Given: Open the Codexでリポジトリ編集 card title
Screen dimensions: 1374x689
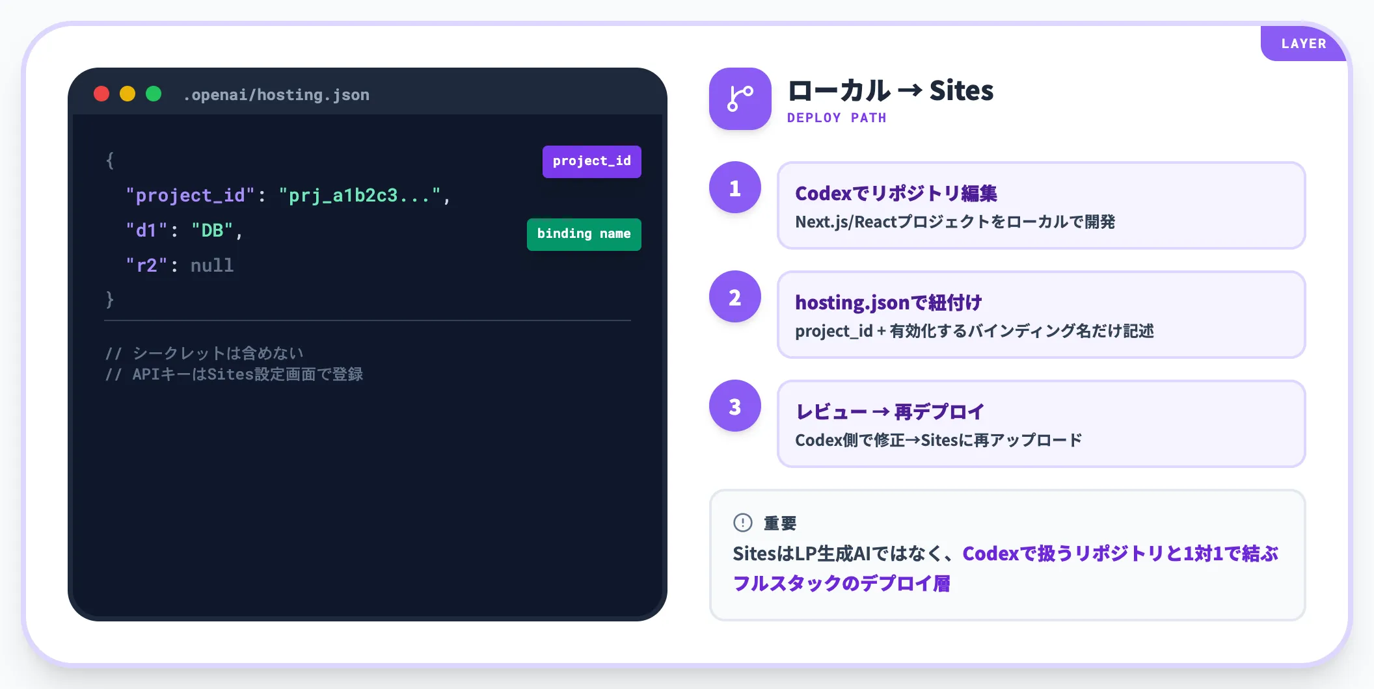Looking at the screenshot, I should point(896,193).
